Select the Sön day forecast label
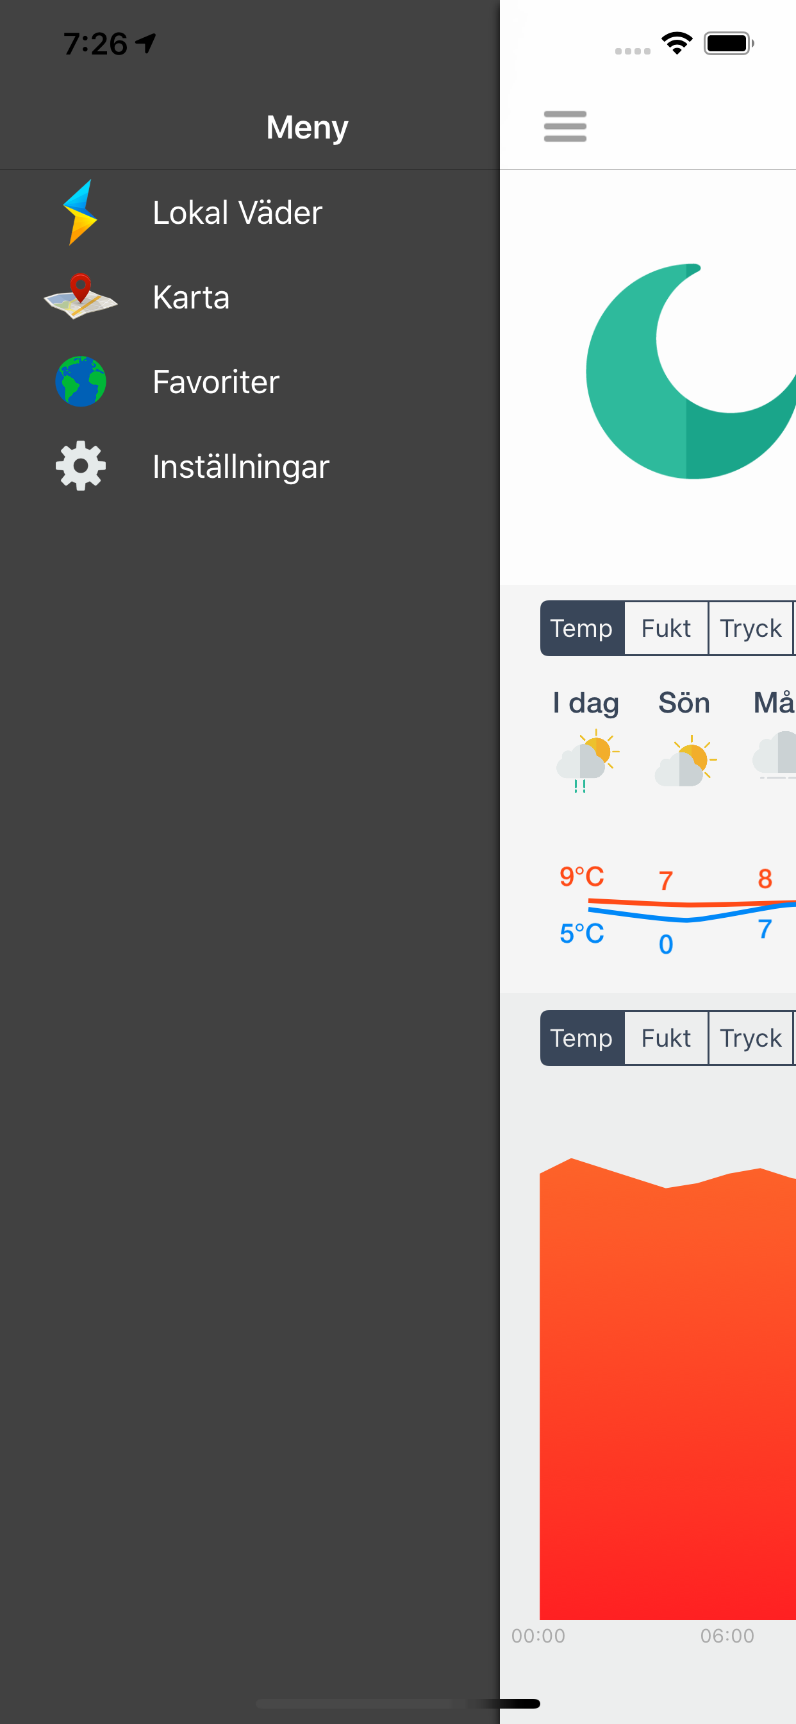 point(684,703)
